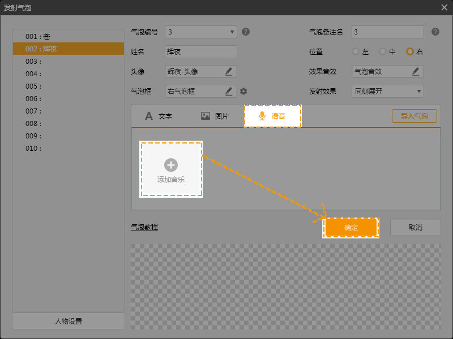Close the 发射气泡 dialog window
The image size is (453, 339).
[x=444, y=7]
